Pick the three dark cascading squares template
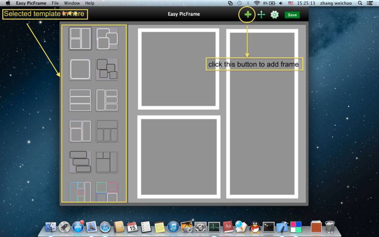Screen dimensions: 379x237 (107, 69)
